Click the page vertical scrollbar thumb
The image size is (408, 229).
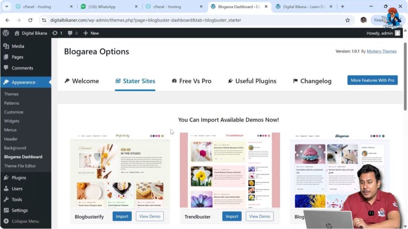[x=405, y=76]
